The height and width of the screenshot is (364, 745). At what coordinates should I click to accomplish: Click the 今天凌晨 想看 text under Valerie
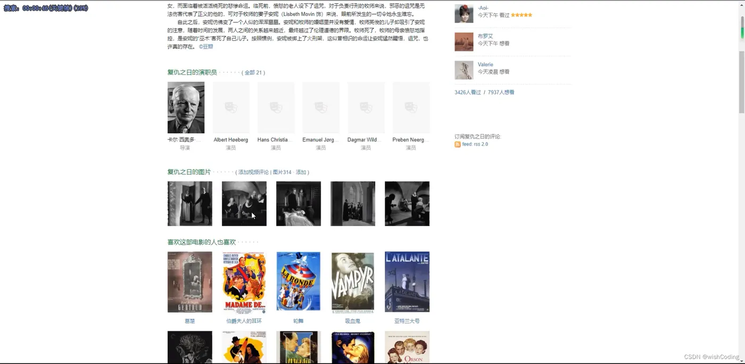point(493,72)
